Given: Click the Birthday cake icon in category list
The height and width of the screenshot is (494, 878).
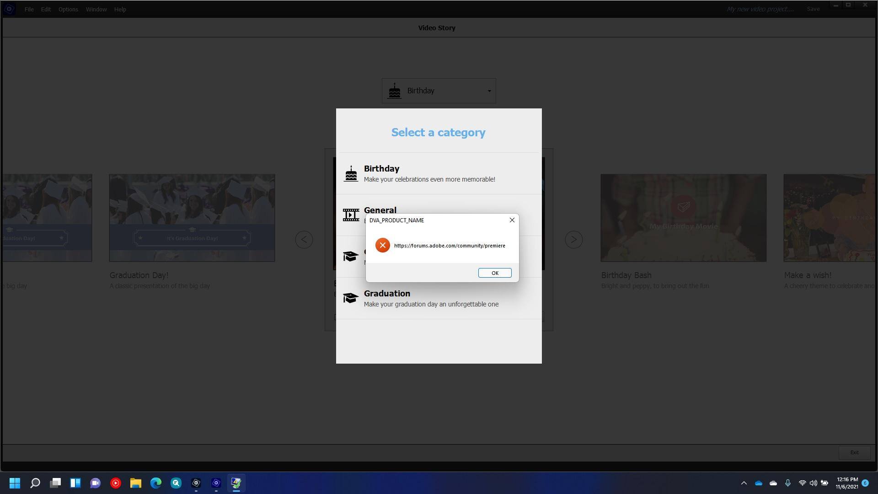Looking at the screenshot, I should (351, 174).
